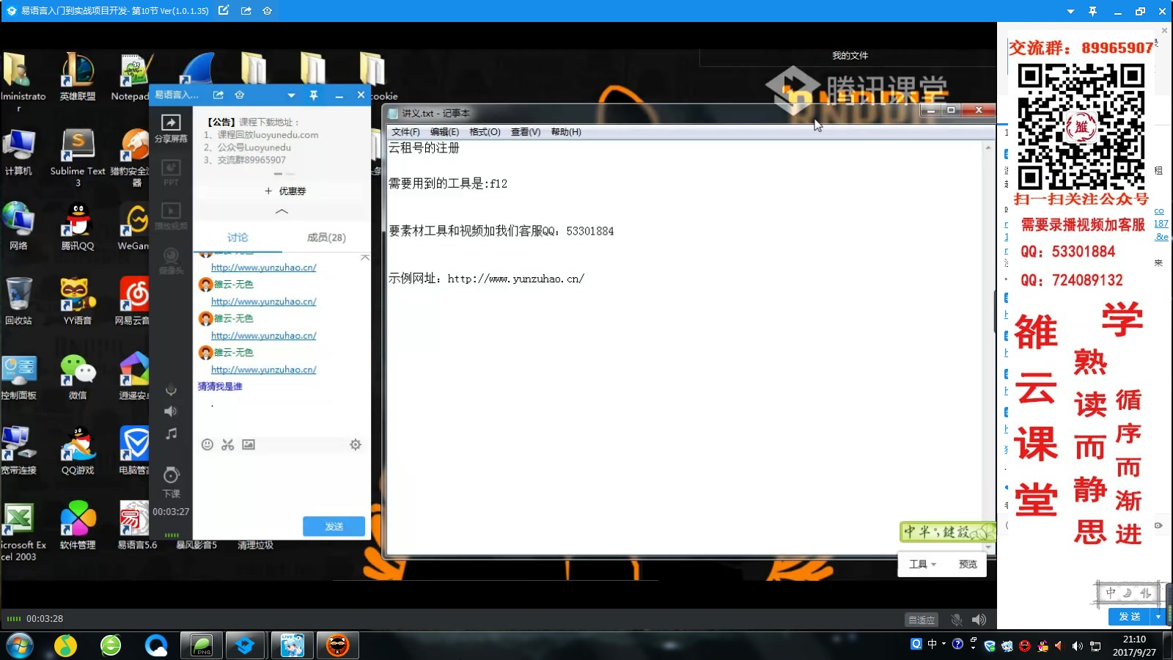Toggle the speaker in classroom sidebar
1173x660 pixels.
171,411
